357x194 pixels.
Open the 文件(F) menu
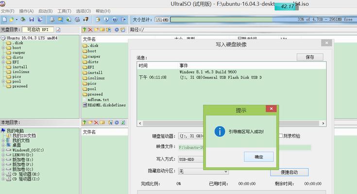pyautogui.click(x=7, y=11)
